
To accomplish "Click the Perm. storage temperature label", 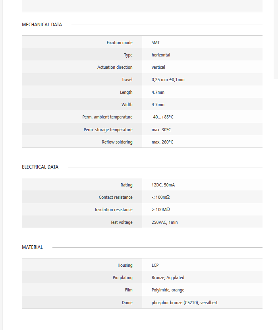I will click(108, 130).
